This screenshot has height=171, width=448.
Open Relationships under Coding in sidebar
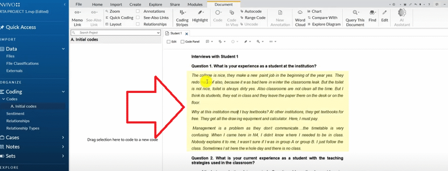17,121
